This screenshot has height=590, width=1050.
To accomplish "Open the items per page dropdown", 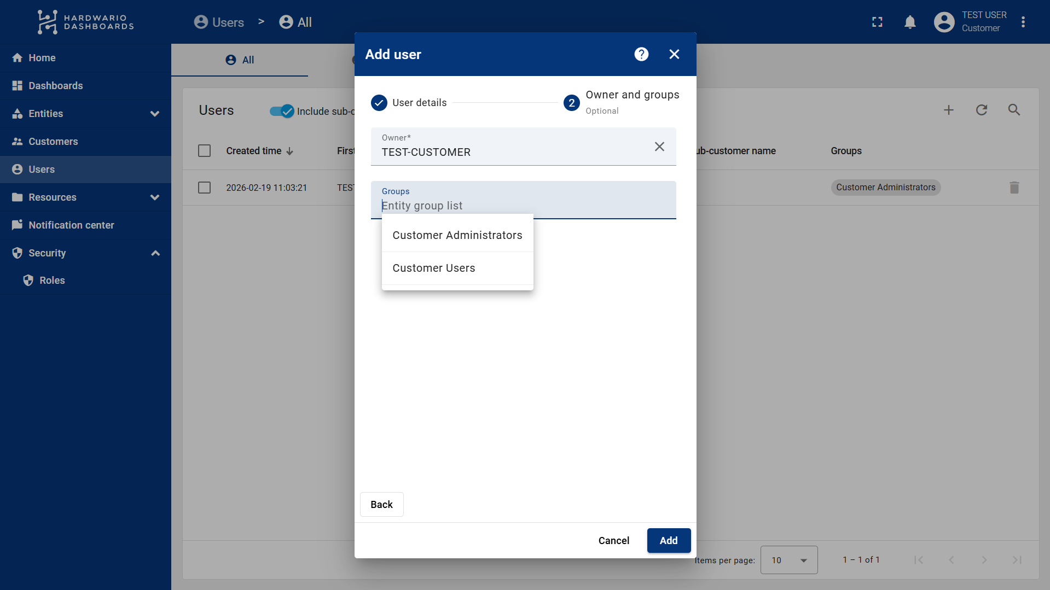I will point(788,560).
